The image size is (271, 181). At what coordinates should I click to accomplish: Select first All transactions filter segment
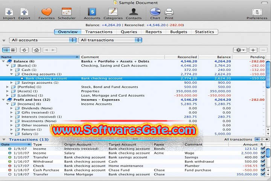257,140
